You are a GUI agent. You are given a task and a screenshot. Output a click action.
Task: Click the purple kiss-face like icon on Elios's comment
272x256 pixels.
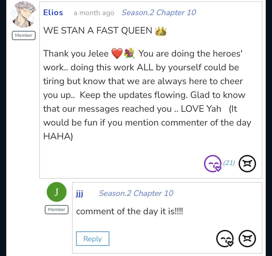tap(213, 164)
